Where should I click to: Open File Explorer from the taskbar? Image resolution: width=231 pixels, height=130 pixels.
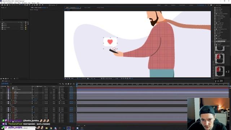(x=47, y=128)
